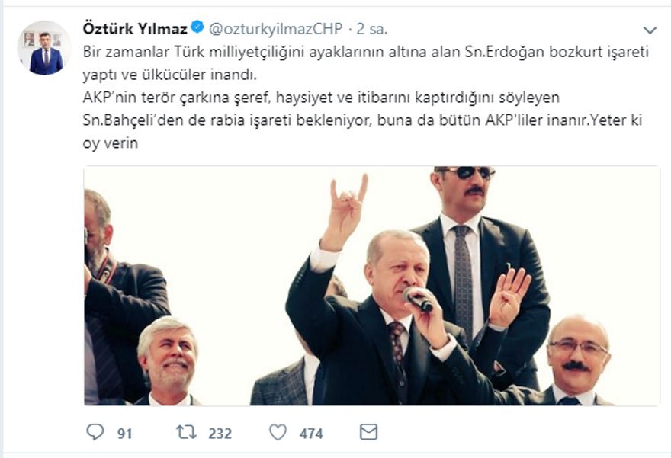Click the microphone in the photo
This screenshot has width=671, height=458.
tap(418, 299)
